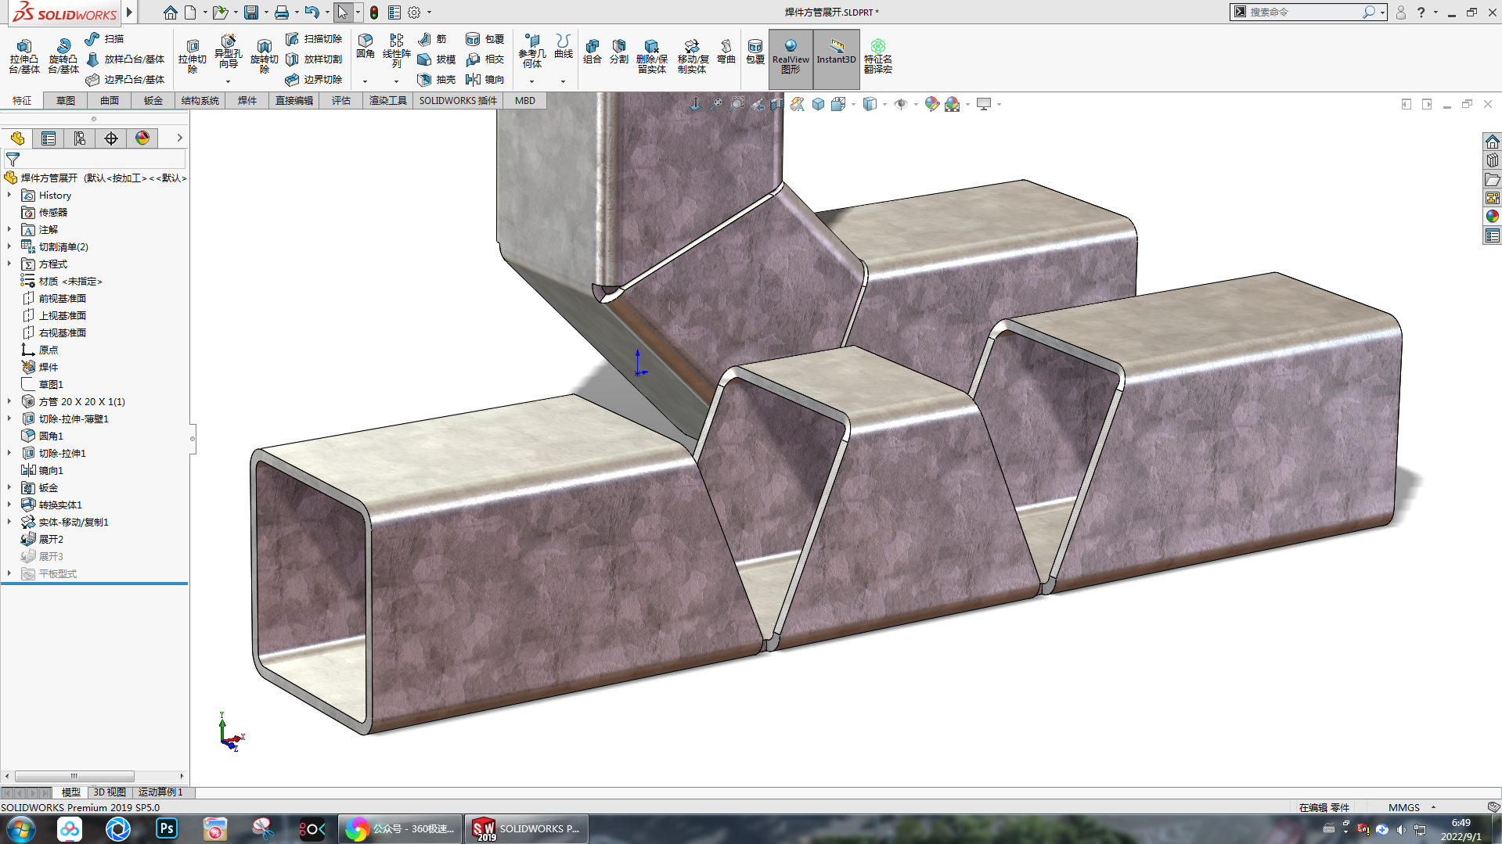Click the Reference Geometry (参考几何体) tool

coord(532,52)
